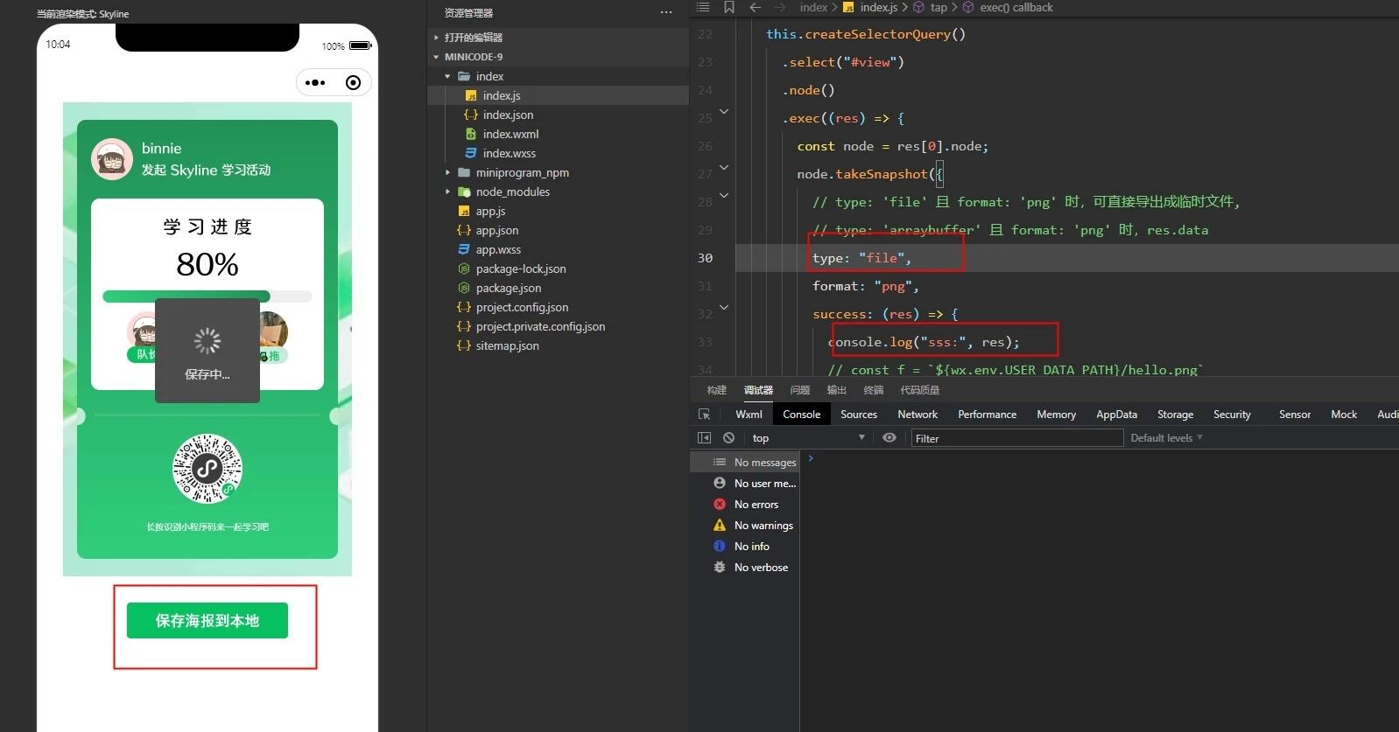1399x732 pixels.
Task: Open project.private.config.json
Action: pos(559,326)
